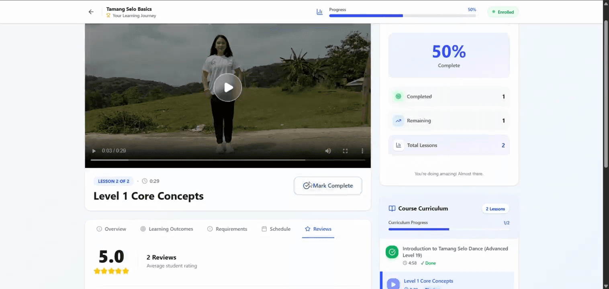
Task: Click the small play icon in video controls
Action: coord(94,151)
